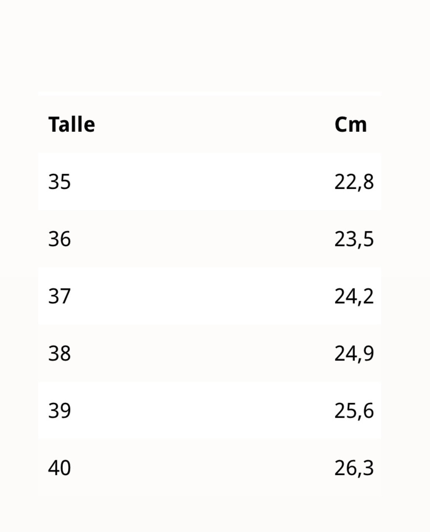The image size is (430, 532).
Task: Select size 36 in the table
Action: [x=59, y=239]
